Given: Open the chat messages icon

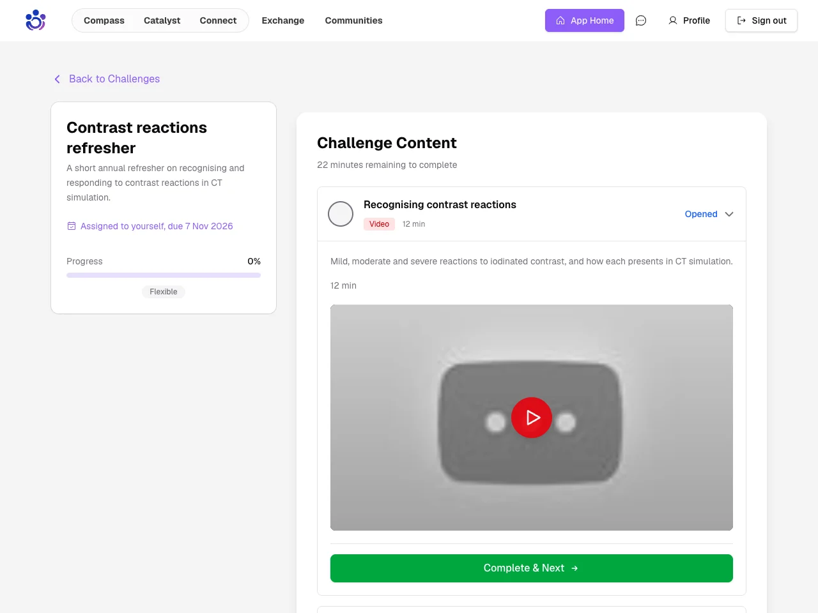Looking at the screenshot, I should click(x=641, y=20).
